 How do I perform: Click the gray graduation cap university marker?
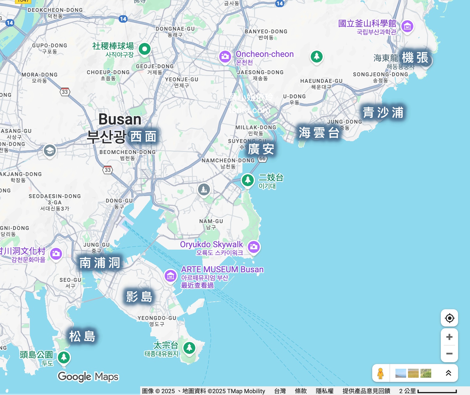point(50,151)
